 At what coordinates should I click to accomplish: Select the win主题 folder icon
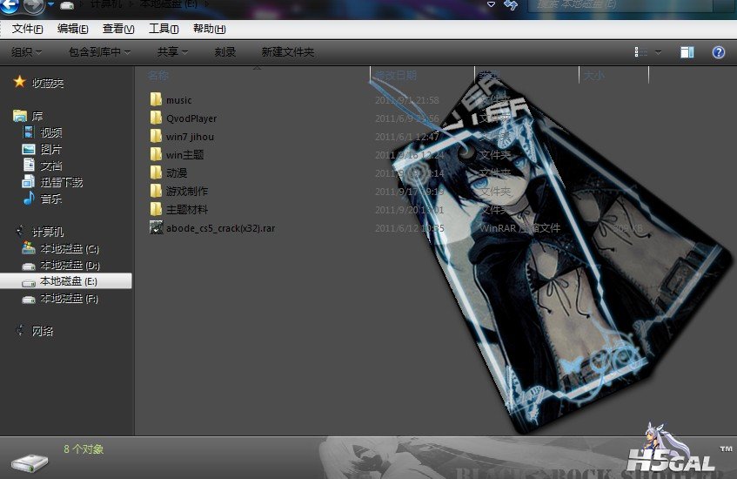tap(156, 154)
